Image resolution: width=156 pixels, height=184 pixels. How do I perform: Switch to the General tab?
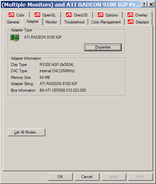[13, 22]
